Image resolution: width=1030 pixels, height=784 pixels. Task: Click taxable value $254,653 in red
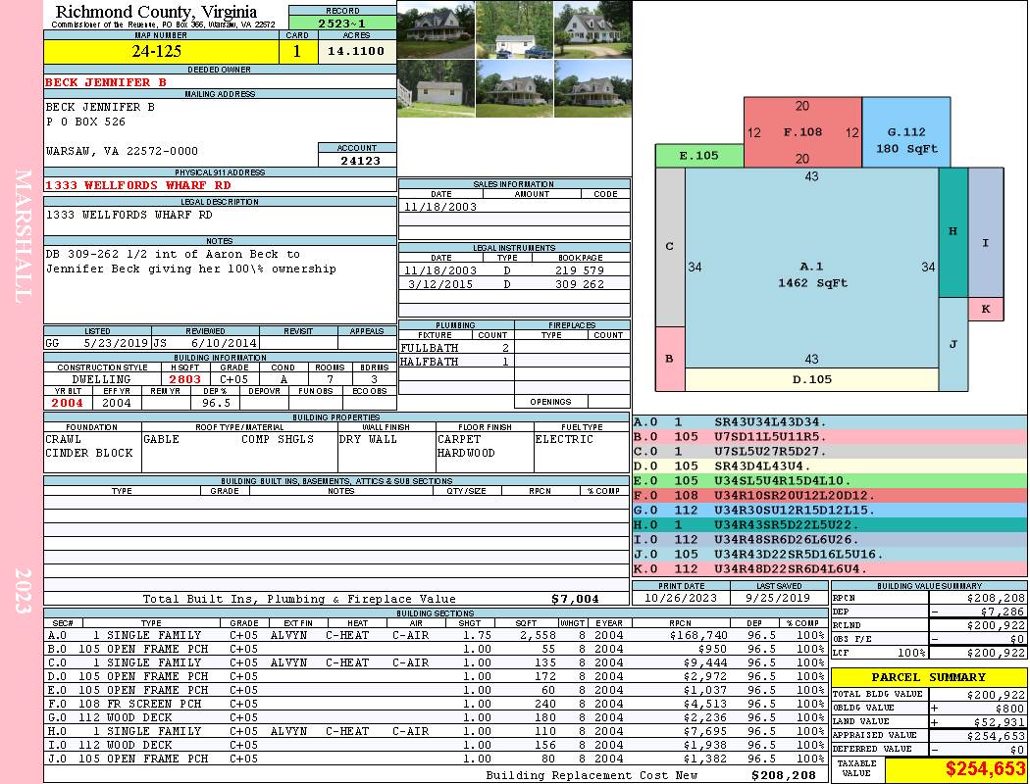[985, 768]
